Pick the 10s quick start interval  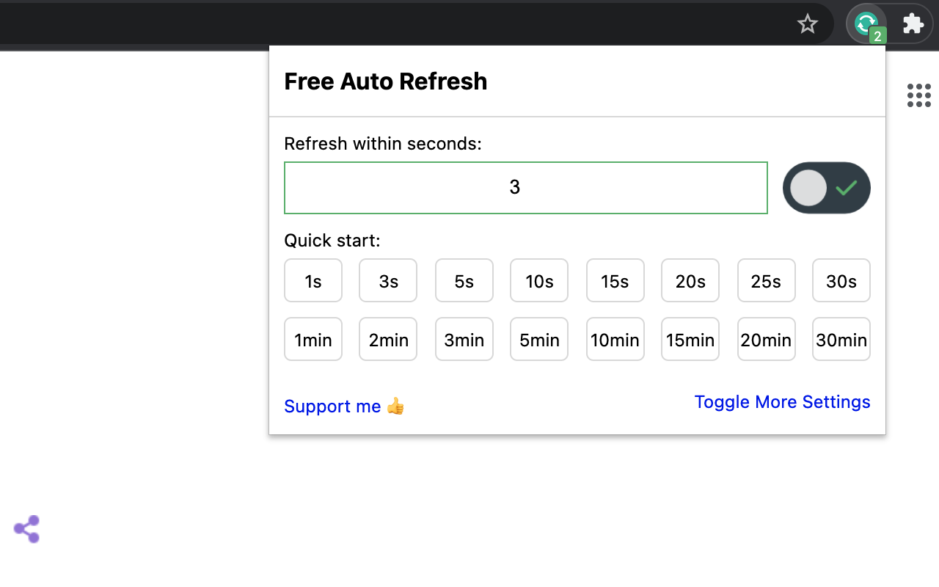[x=539, y=280]
